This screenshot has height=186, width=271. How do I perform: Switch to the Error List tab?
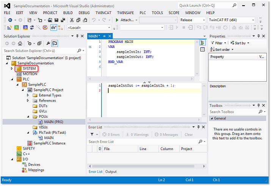(96, 172)
